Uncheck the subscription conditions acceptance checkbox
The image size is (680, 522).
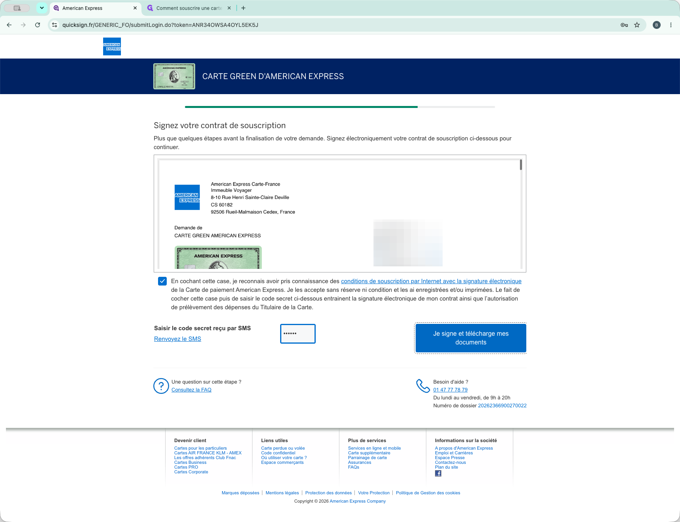pyautogui.click(x=162, y=281)
